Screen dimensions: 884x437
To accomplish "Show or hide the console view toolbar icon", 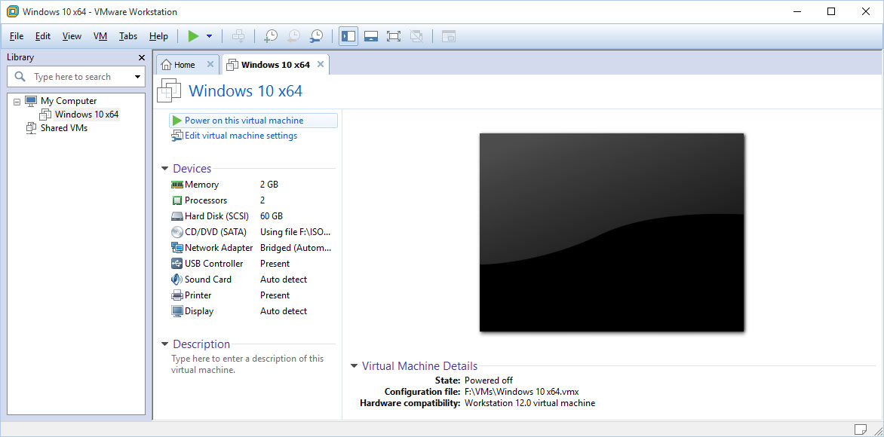I will pos(370,35).
